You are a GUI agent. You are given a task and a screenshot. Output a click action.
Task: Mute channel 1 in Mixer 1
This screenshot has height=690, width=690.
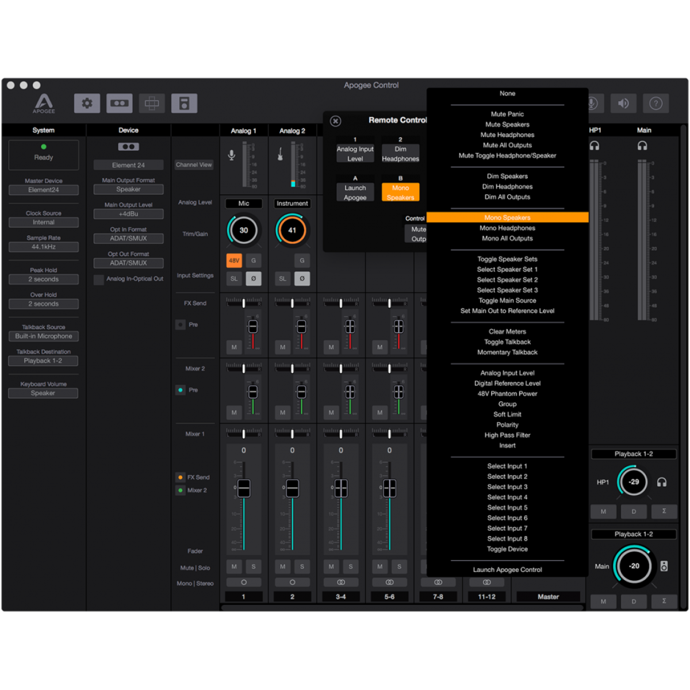click(234, 566)
